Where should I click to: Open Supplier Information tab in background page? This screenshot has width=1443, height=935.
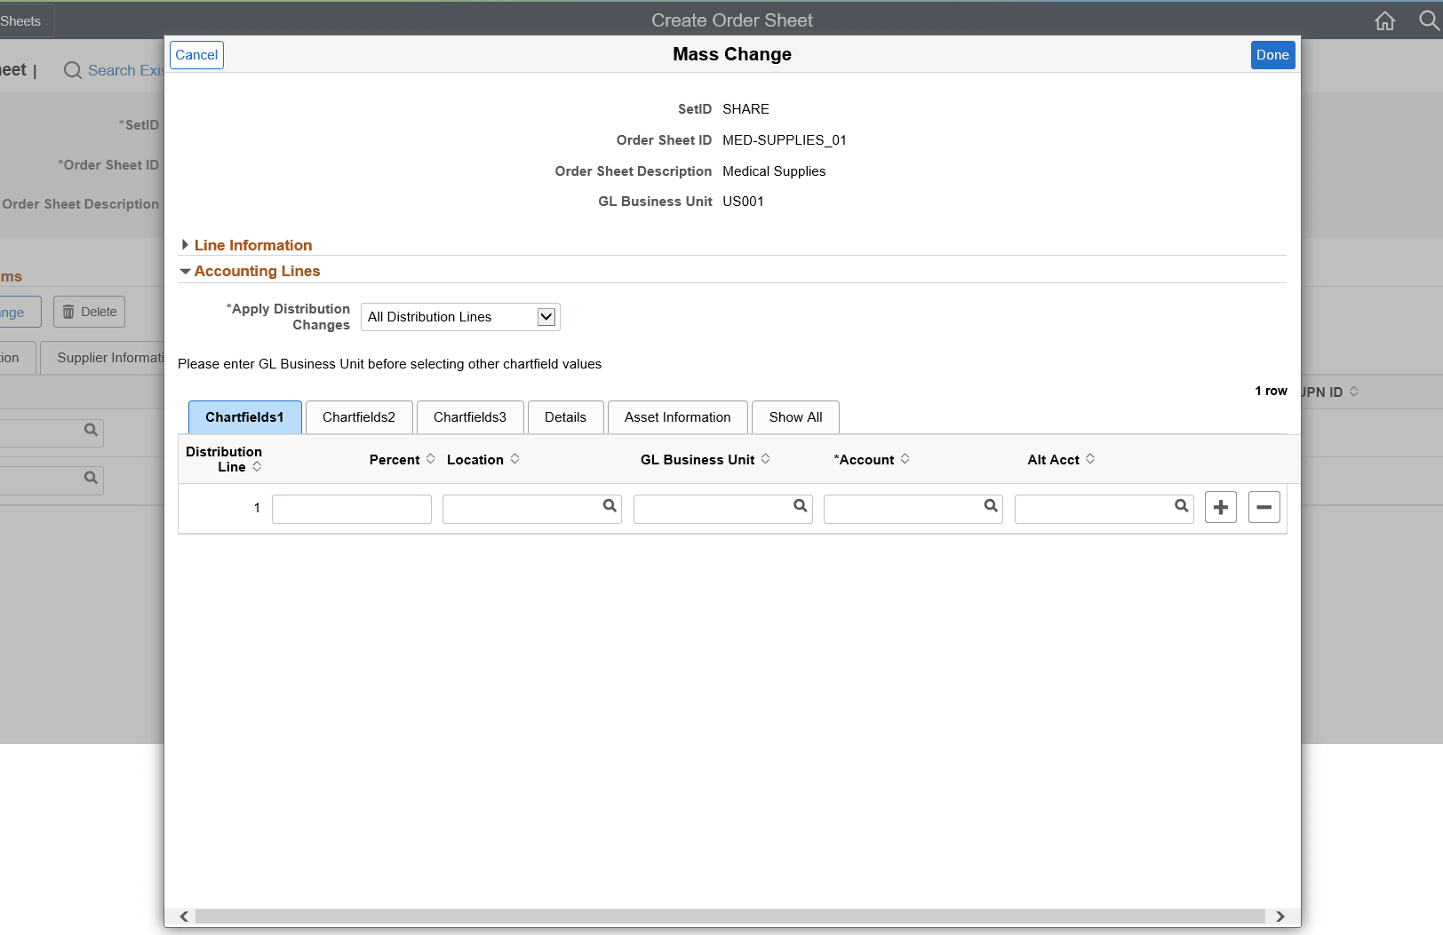point(102,358)
